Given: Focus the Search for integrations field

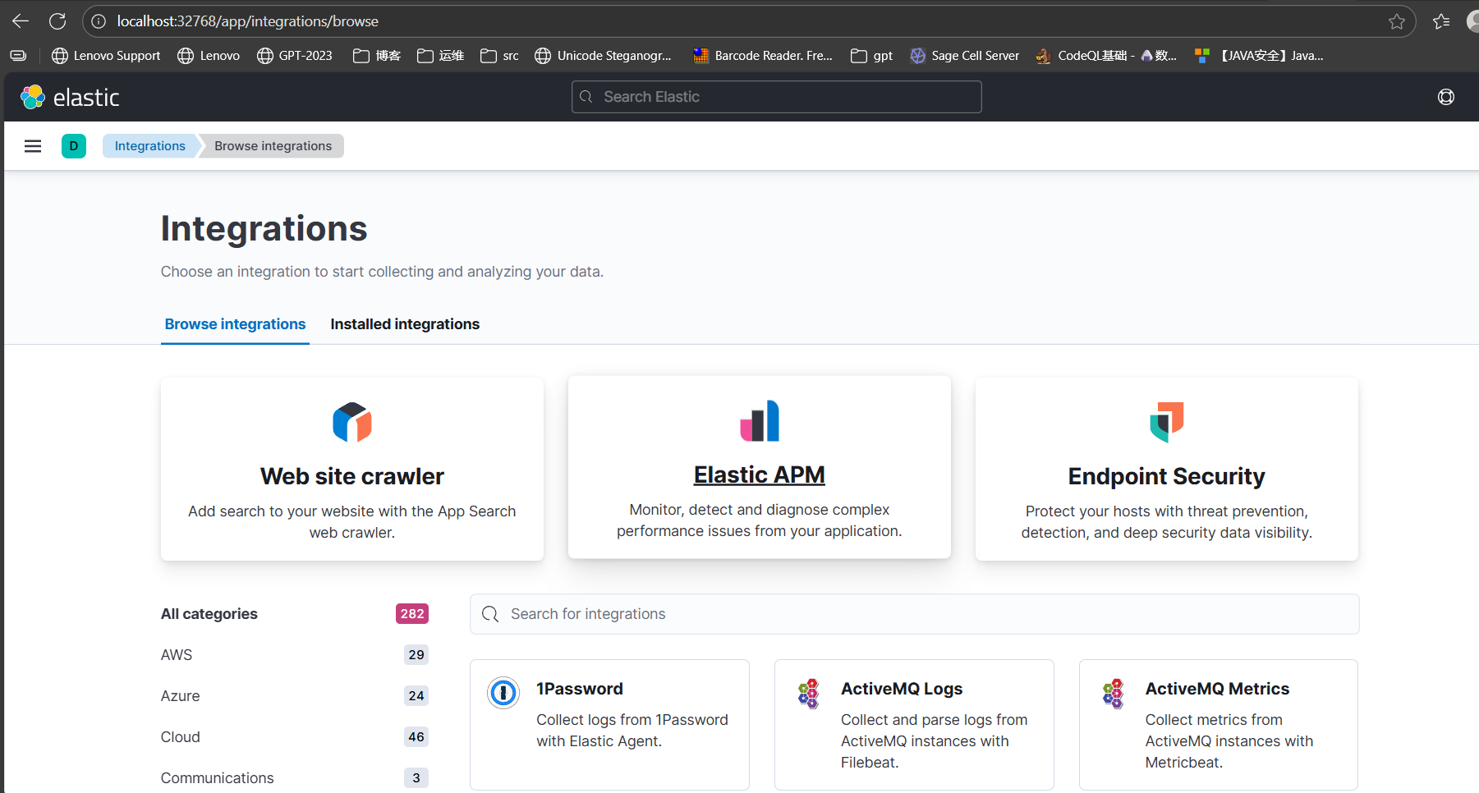Looking at the screenshot, I should tap(914, 614).
